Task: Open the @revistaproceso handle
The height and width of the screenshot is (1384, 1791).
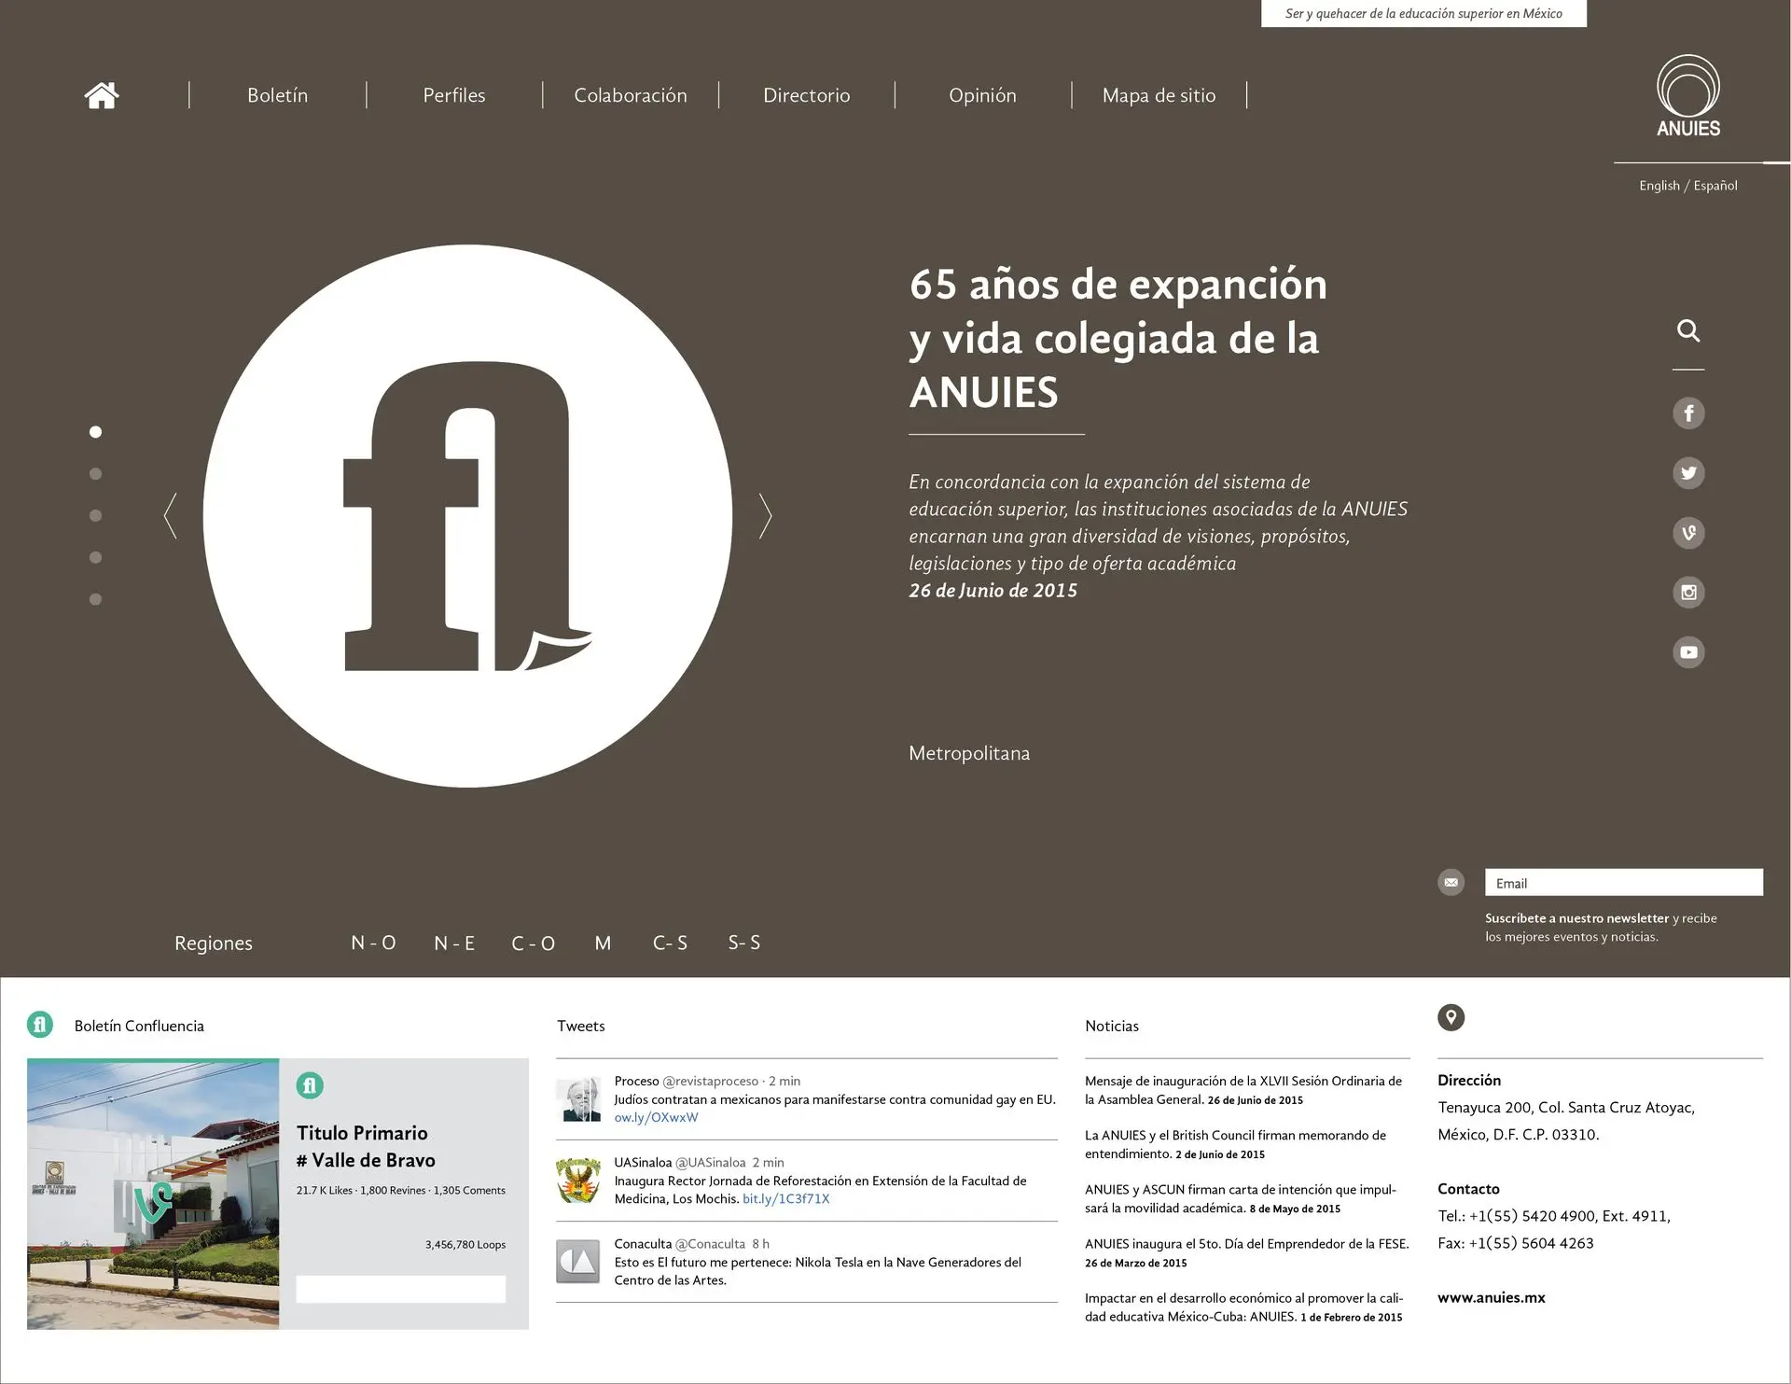Action: (710, 1081)
